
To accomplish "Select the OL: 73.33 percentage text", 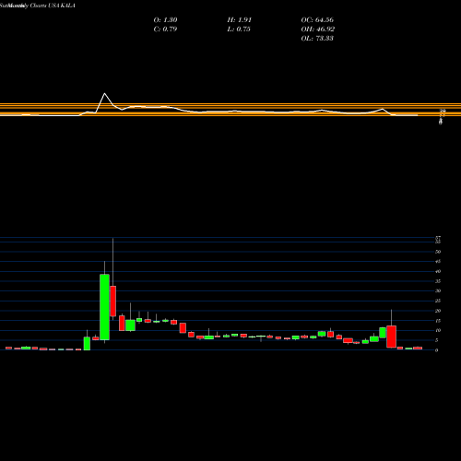I will tap(317, 39).
